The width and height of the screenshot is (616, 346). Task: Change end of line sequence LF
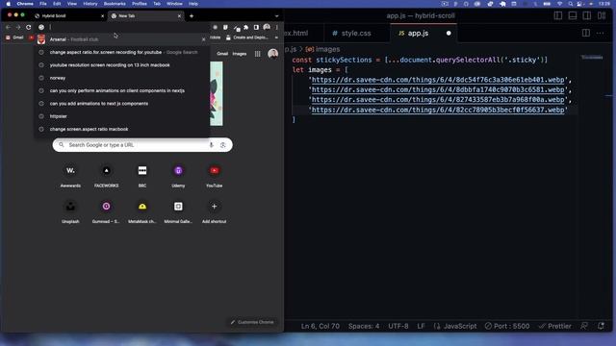[x=421, y=327]
